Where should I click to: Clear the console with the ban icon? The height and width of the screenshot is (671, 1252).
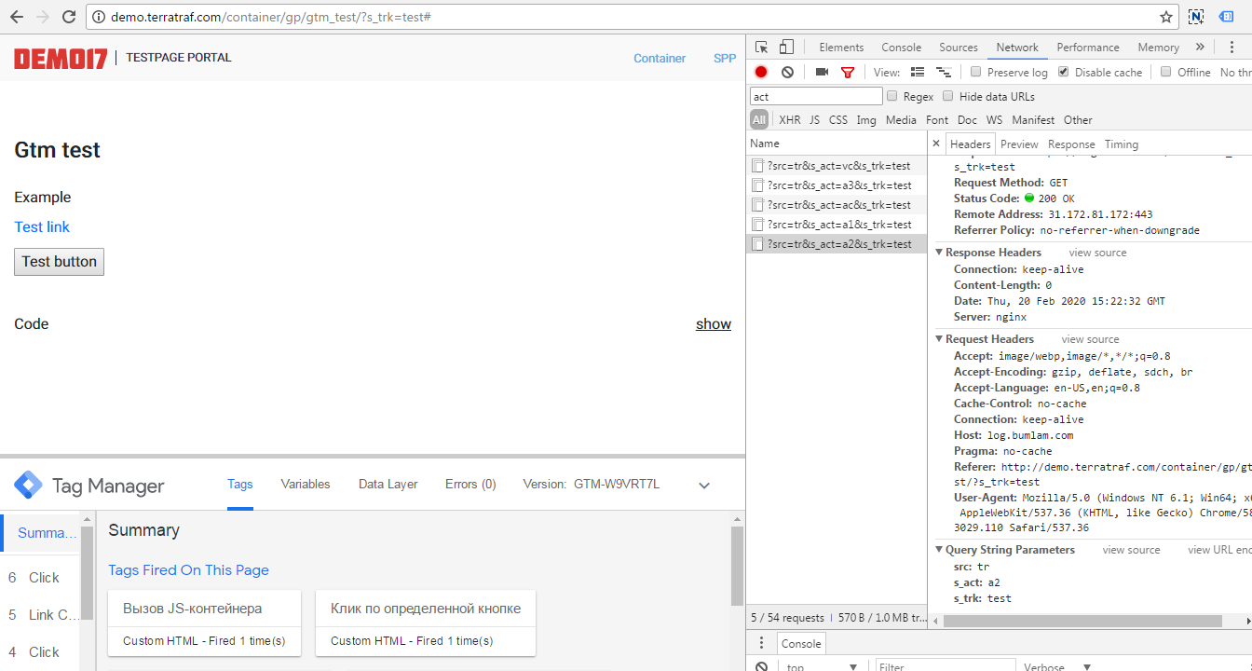click(x=761, y=667)
